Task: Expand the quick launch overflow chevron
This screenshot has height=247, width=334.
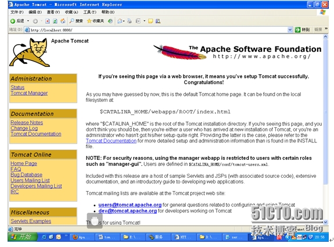Action: (66, 236)
